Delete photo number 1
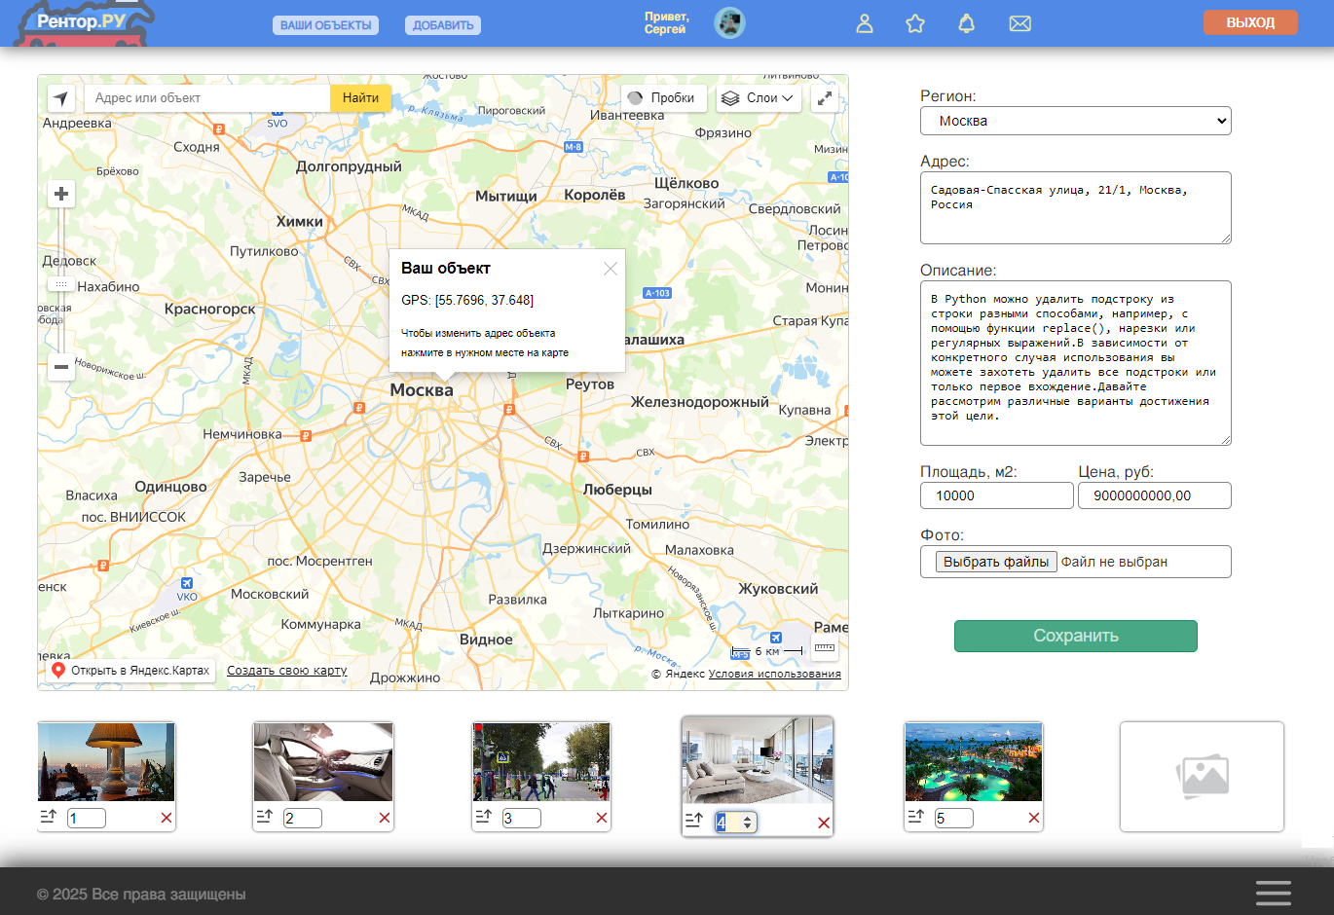This screenshot has height=915, width=1334. click(x=167, y=818)
